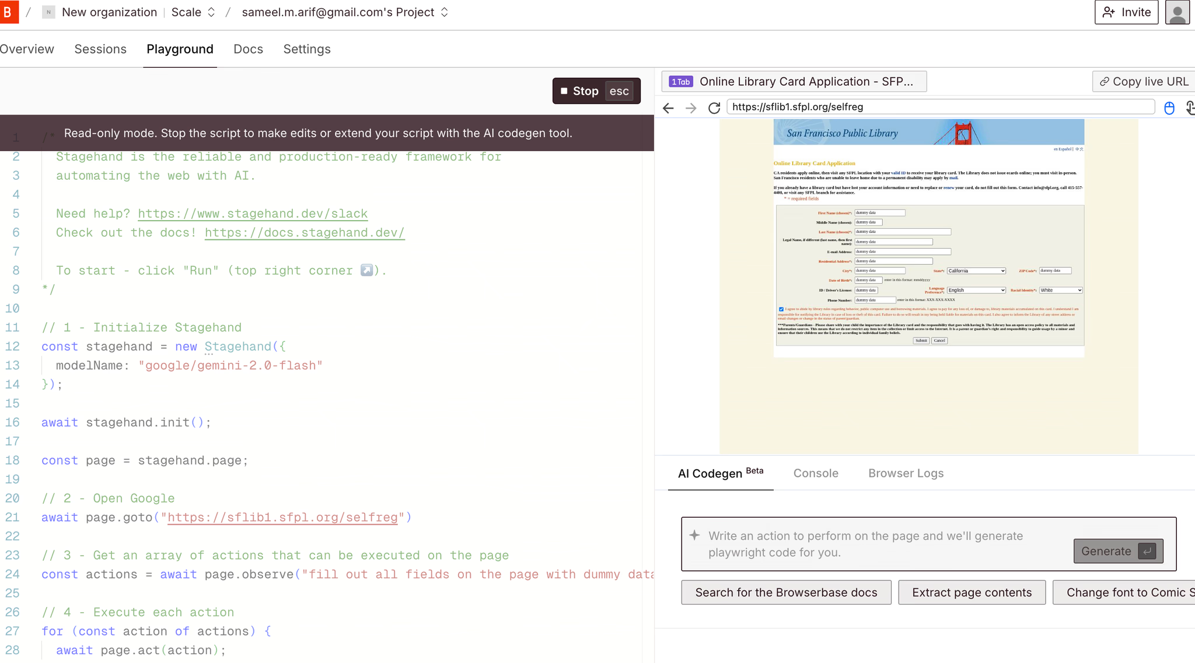This screenshot has width=1195, height=663.
Task: Click the Last Name input field
Action: click(903, 232)
